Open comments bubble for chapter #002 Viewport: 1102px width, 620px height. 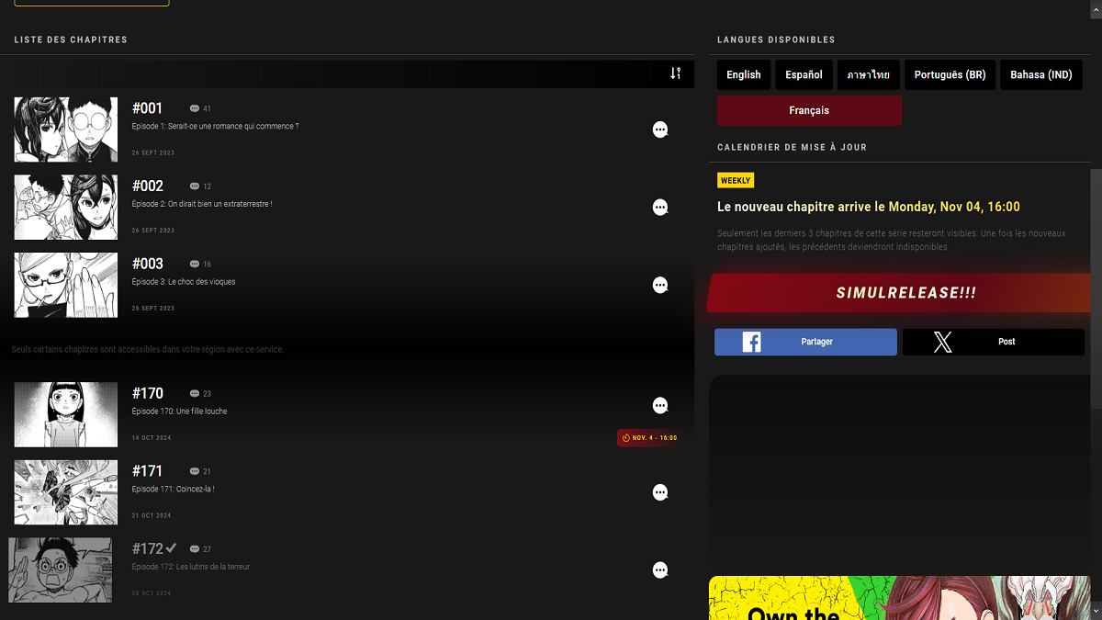(659, 208)
